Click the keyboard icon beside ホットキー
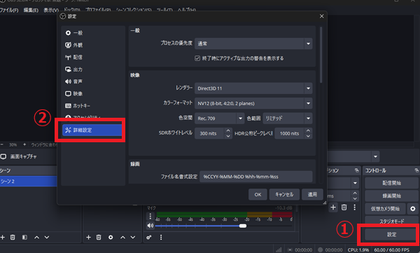420x253 pixels. coord(68,106)
